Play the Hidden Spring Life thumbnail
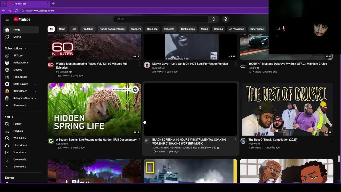 [x=94, y=109]
